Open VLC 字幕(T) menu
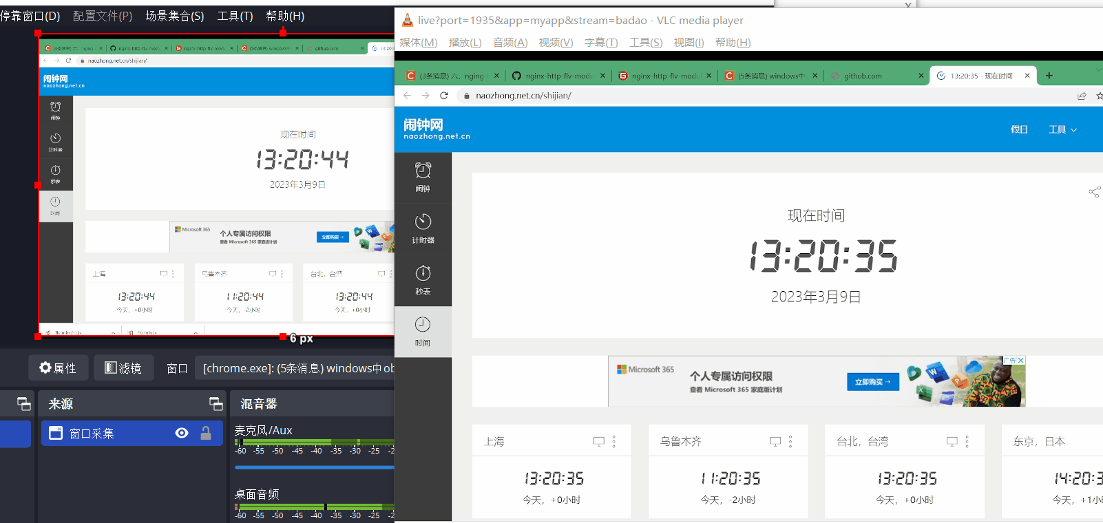1103x523 pixels. click(601, 42)
